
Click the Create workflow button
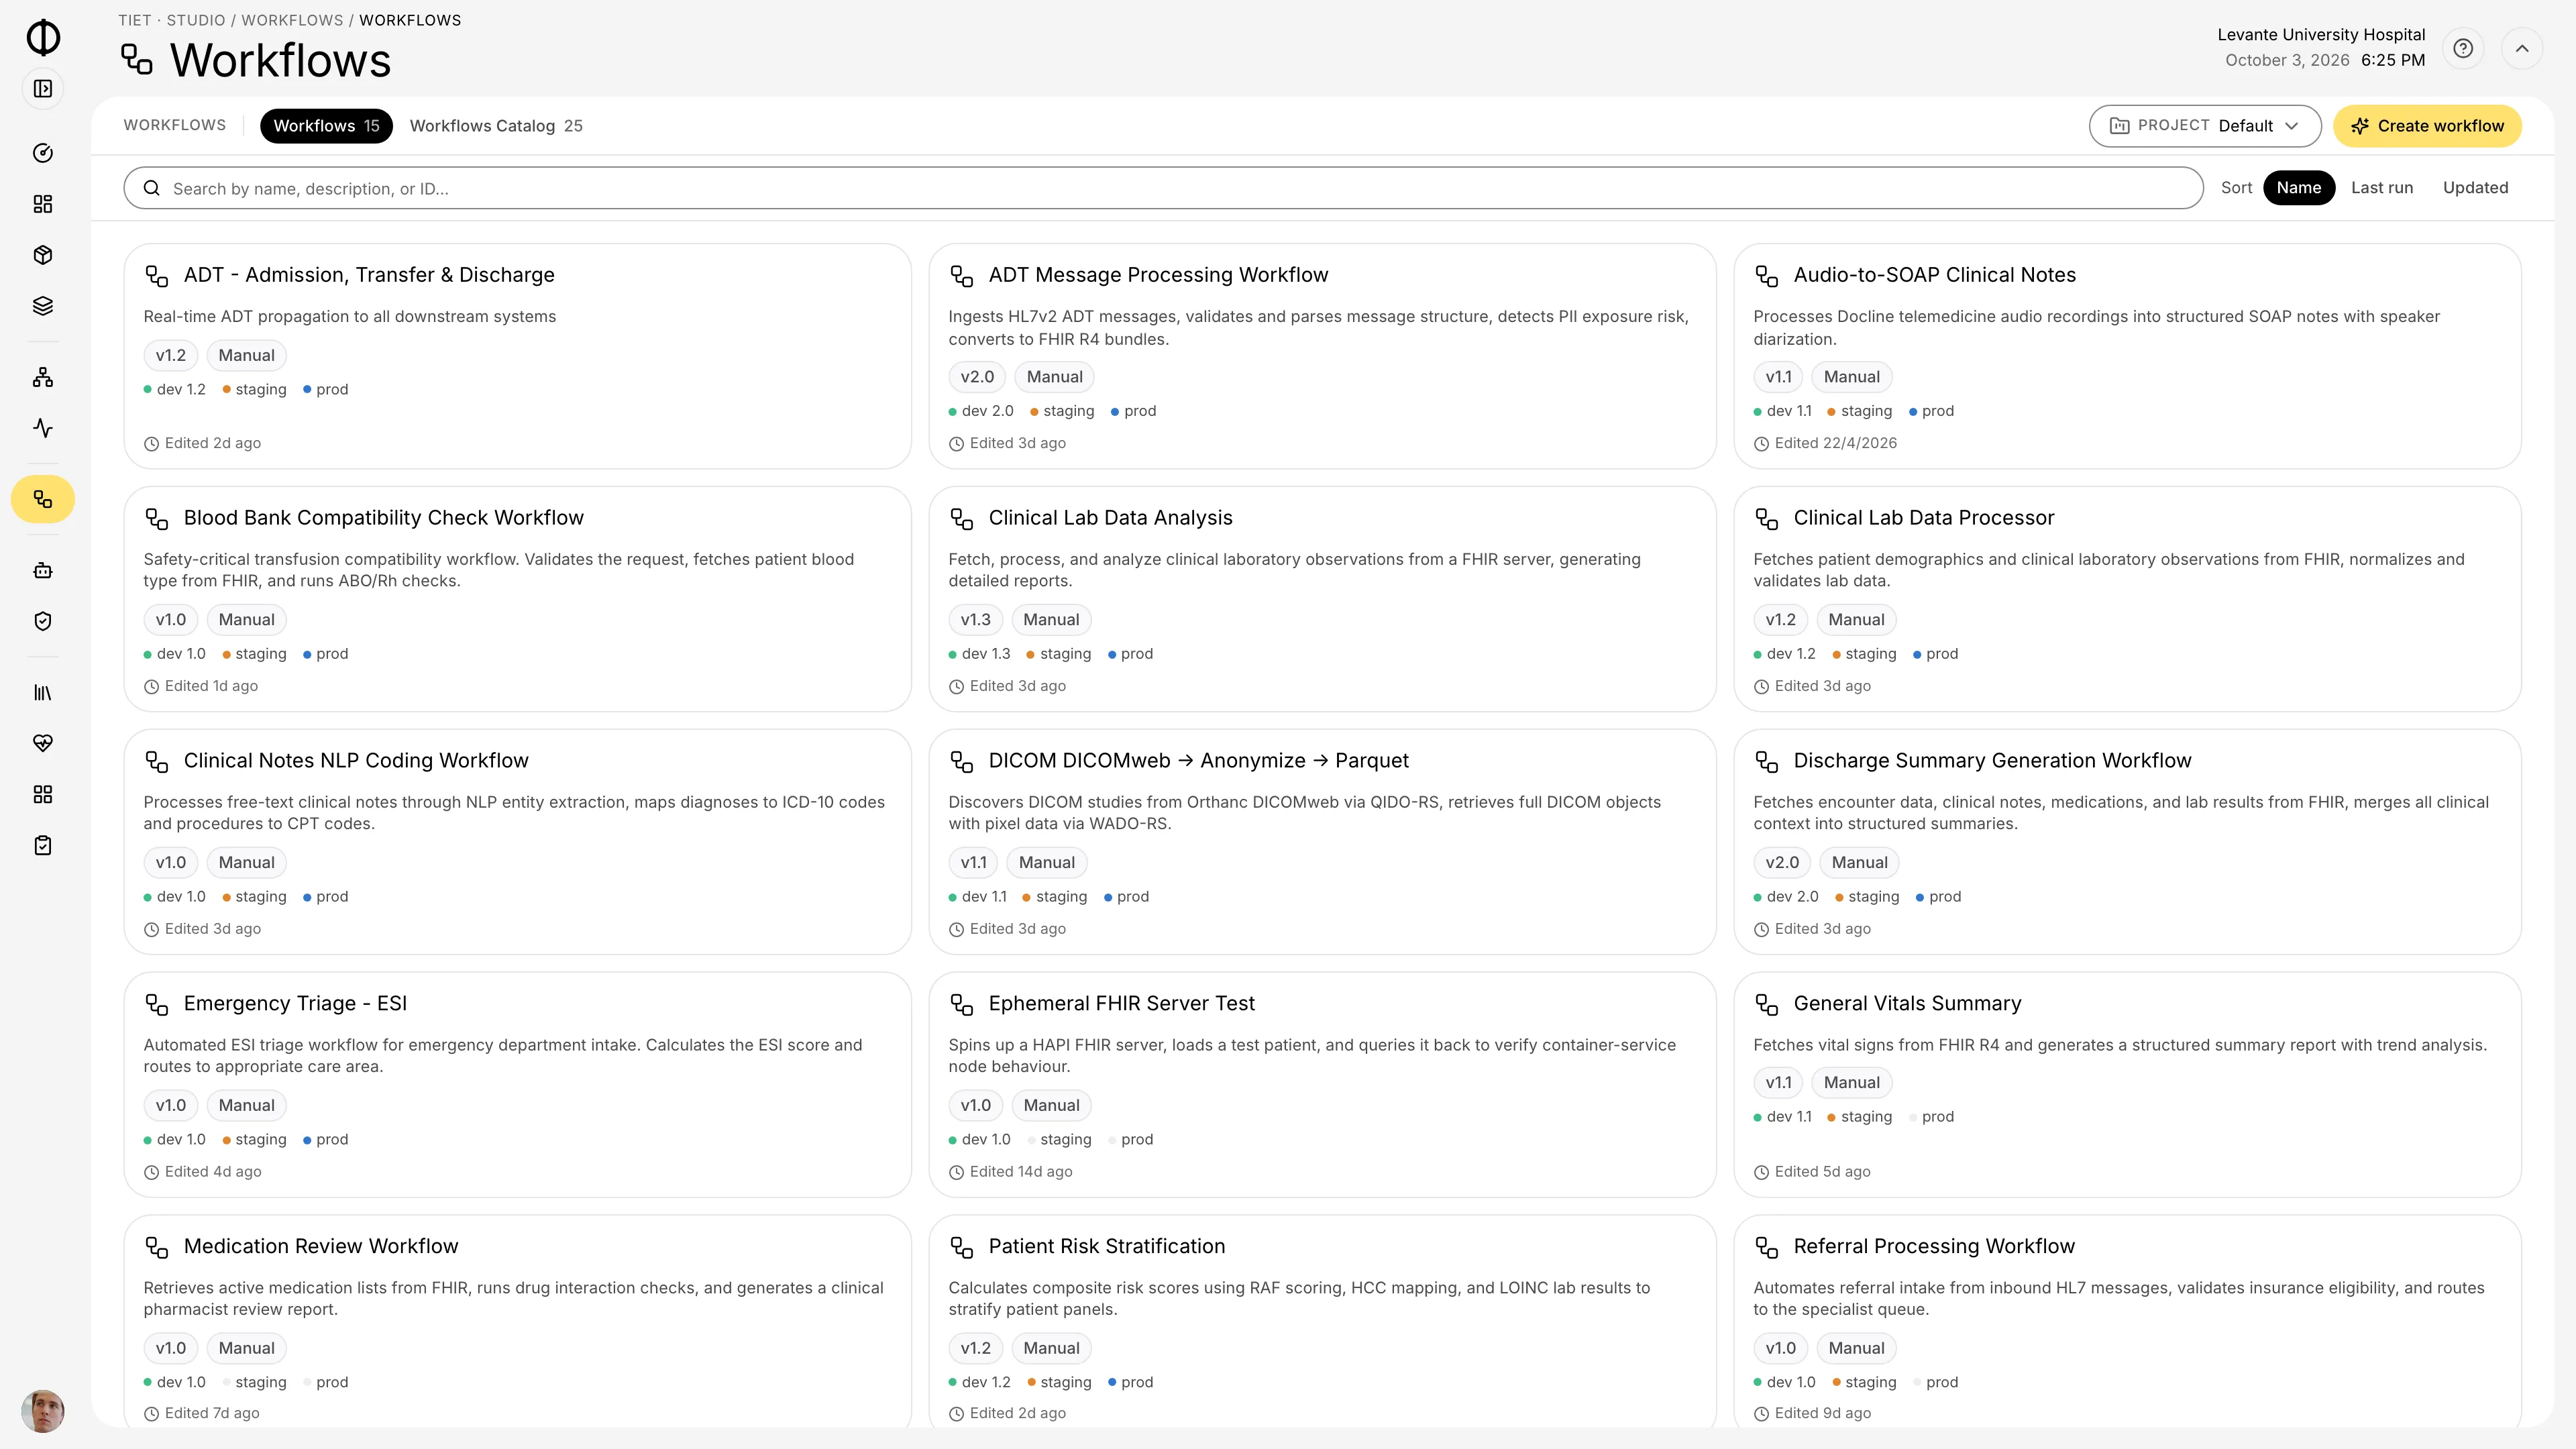tap(2427, 126)
